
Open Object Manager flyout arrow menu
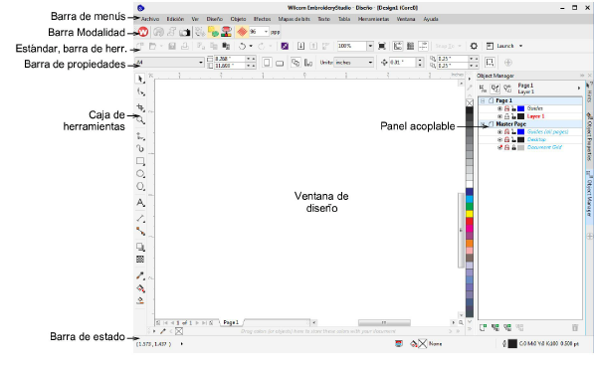tap(579, 89)
